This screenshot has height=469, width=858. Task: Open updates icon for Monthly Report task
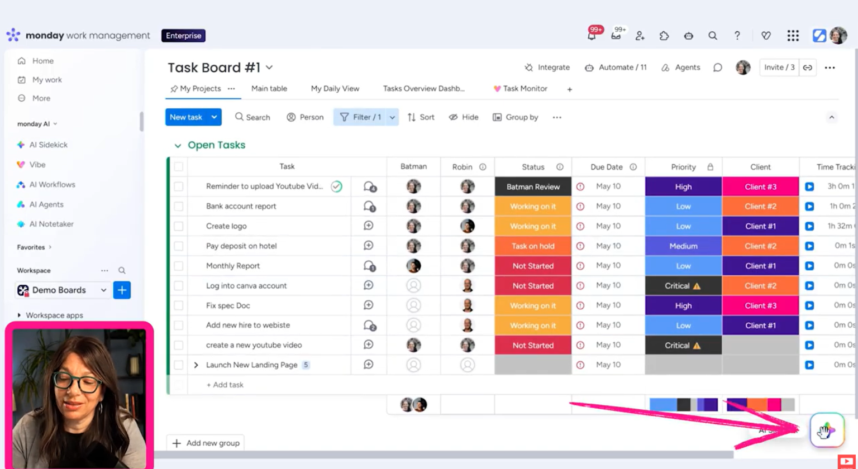click(x=369, y=266)
